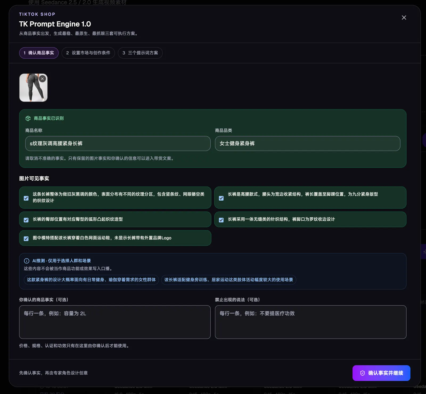Screen dimensions: 426x394
Task: Toggle the 一体无缝类针织结构 fact checkbox
Action: [x=221, y=220]
